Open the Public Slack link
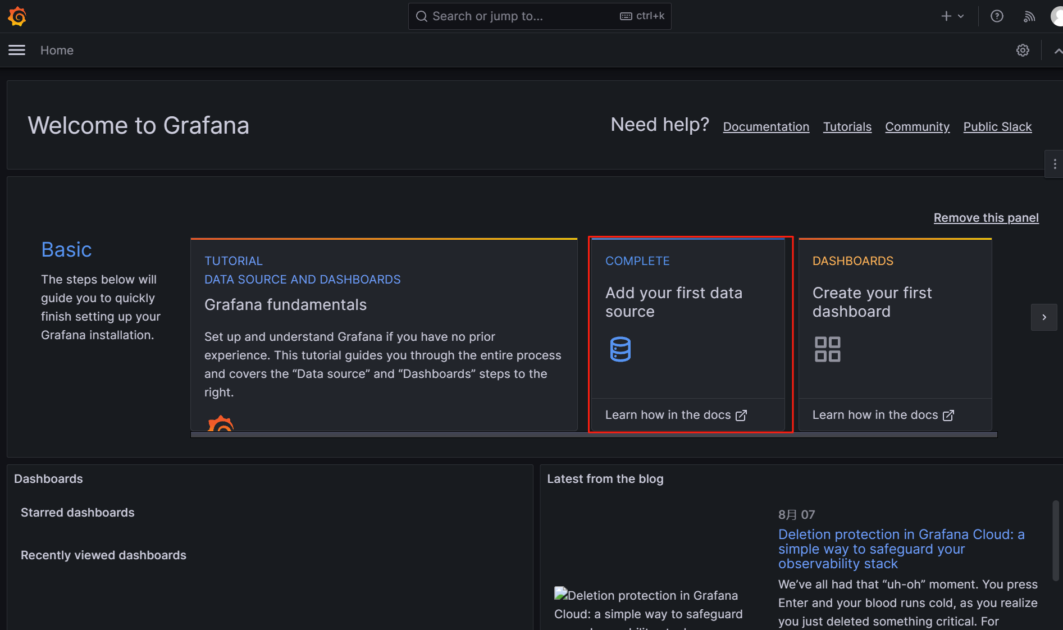Viewport: 1063px width, 630px height. 997,127
